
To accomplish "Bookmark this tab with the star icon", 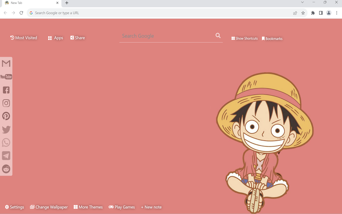I will tap(303, 13).
